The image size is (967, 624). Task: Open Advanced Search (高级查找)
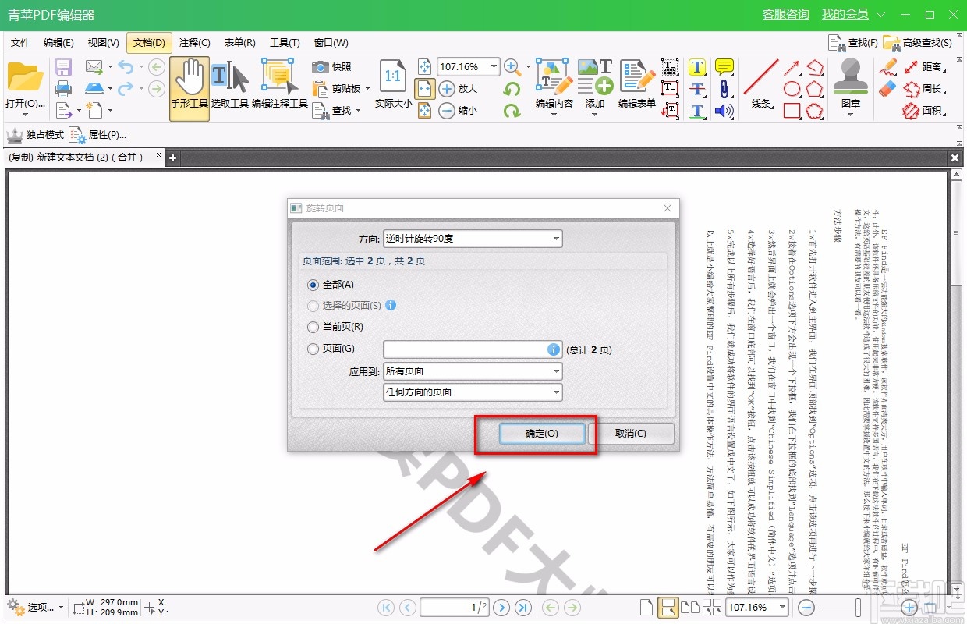917,43
